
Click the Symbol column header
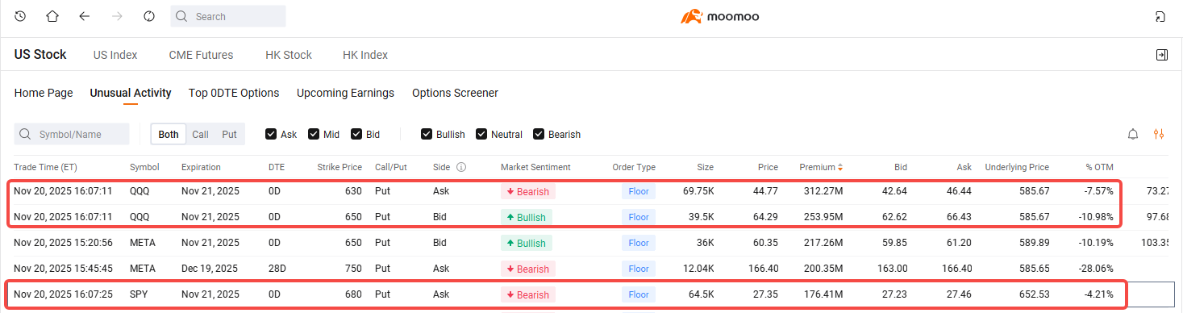[x=145, y=168]
